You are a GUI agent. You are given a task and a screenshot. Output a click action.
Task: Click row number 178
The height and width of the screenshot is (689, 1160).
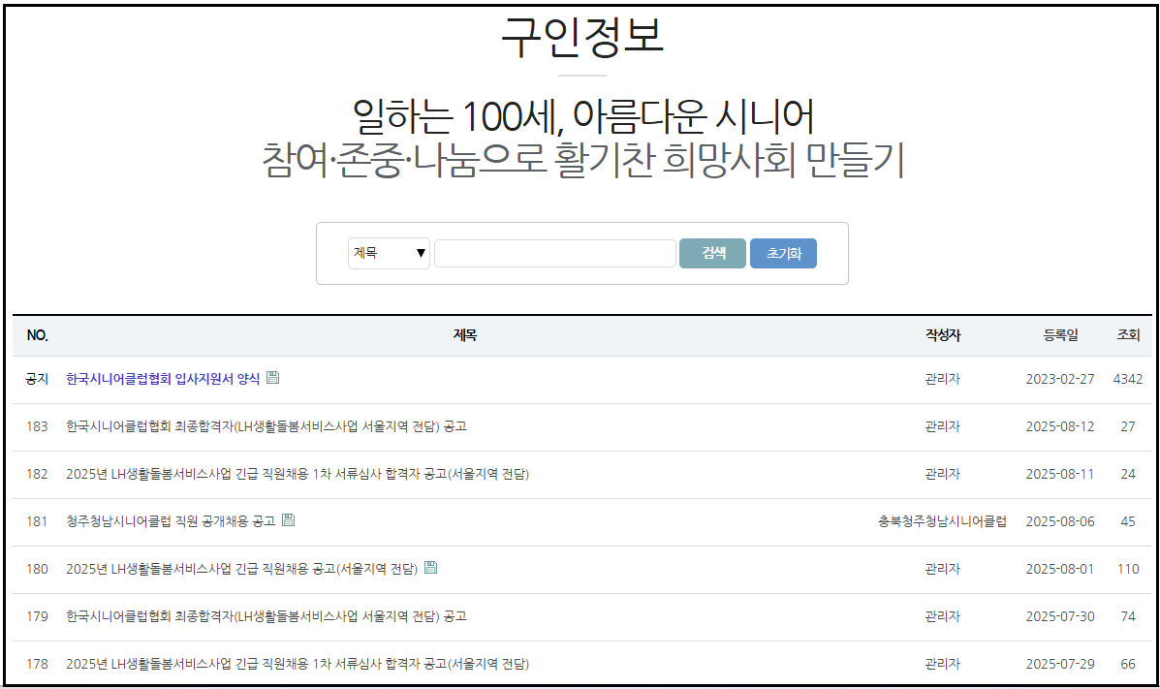tap(37, 664)
